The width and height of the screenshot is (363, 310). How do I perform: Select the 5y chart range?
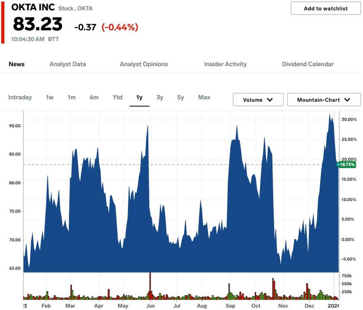(x=181, y=98)
